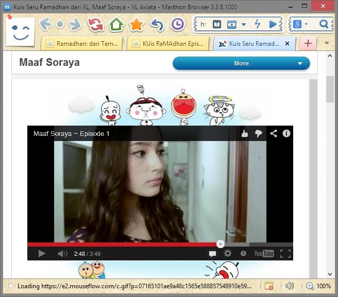Click the zoom magnifier in status bar

pos(310,286)
